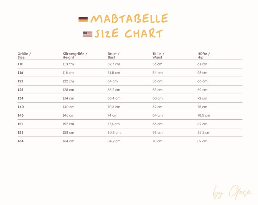This screenshot has width=258, height=205.
Task: Select the Körpergröße / Height column header
Action: (75, 55)
